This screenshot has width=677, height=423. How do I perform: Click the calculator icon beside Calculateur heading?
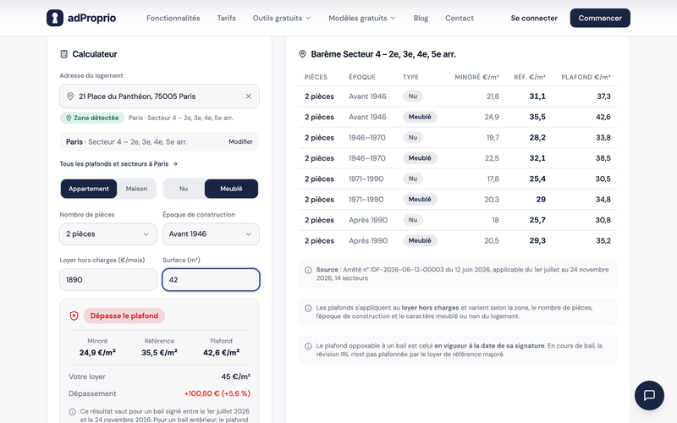pos(64,54)
